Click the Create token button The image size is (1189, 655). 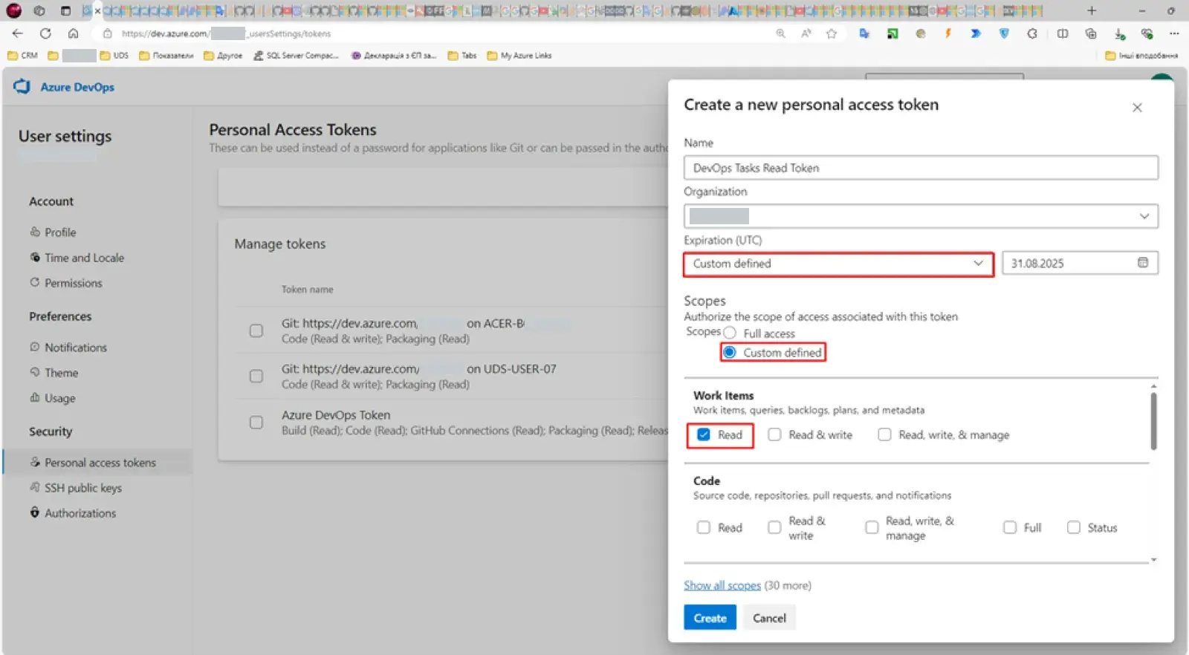pos(710,618)
